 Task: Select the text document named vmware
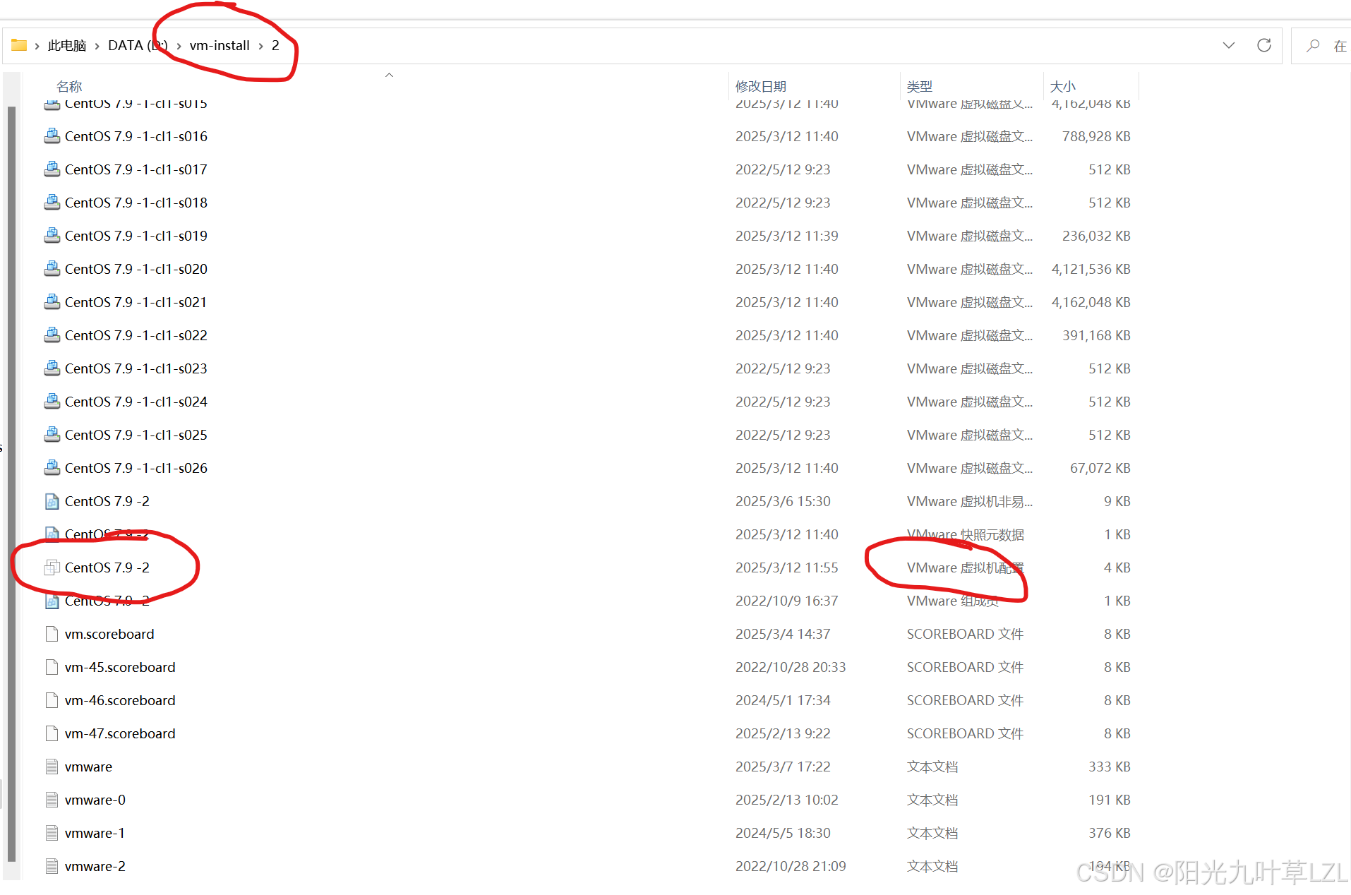(x=88, y=767)
